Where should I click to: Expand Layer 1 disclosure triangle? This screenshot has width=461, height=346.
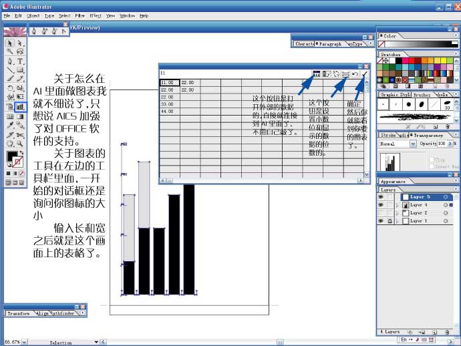click(398, 221)
